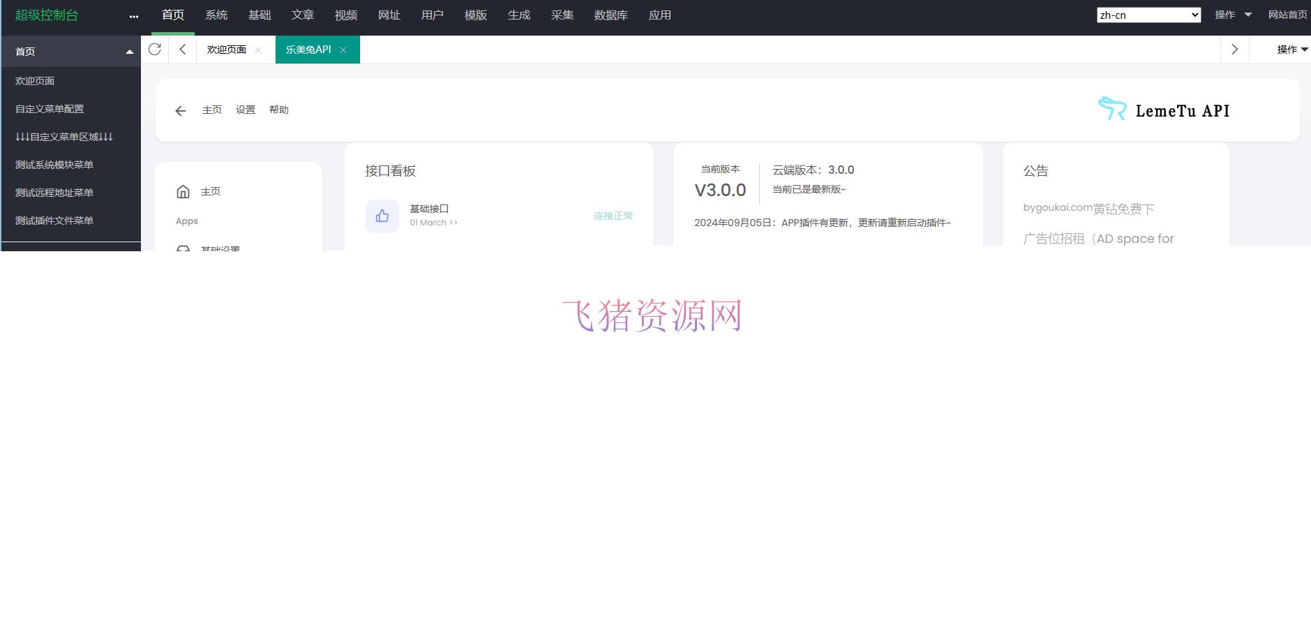1311x640 pixels.
Task: Click the 基础设置 icon in plugin sidebar
Action: coord(183,249)
